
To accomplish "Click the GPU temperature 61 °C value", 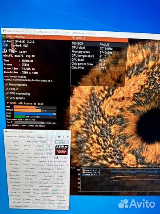I will (x=103, y=56).
